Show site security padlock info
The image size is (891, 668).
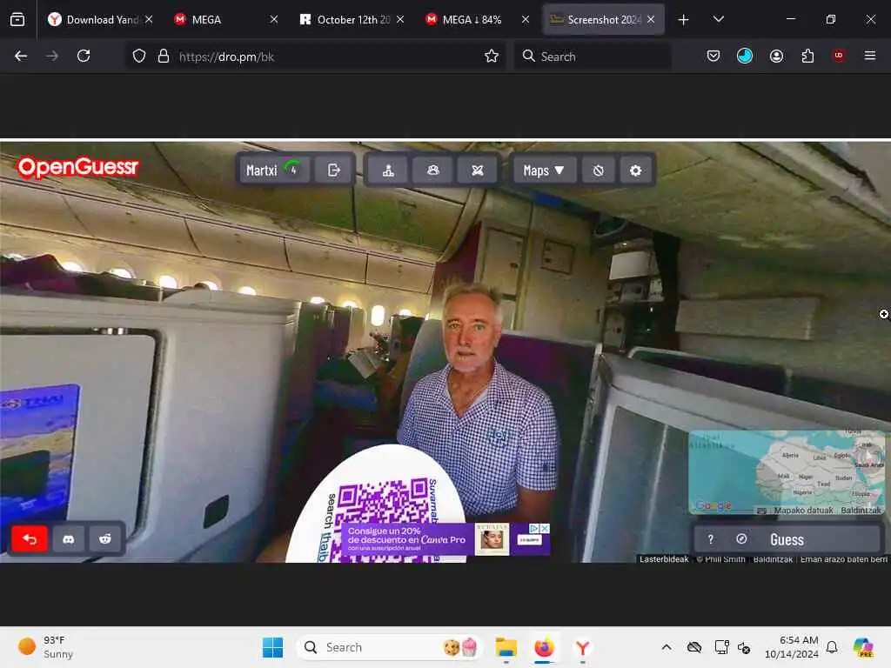pyautogui.click(x=164, y=57)
